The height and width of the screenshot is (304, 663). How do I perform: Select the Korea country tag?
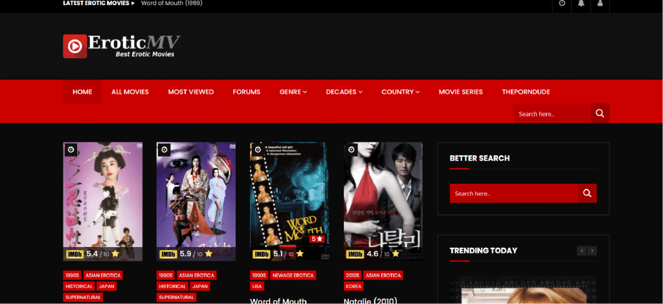354,287
